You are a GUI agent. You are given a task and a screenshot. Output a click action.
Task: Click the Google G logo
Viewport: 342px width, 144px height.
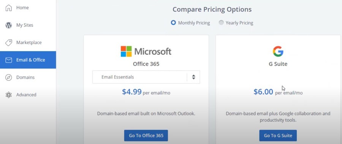278,51
